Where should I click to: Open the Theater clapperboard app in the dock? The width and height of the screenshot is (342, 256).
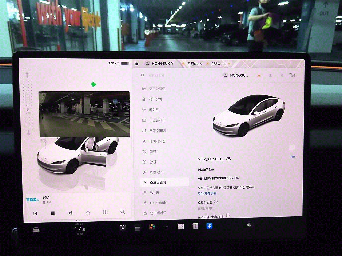[122, 228]
